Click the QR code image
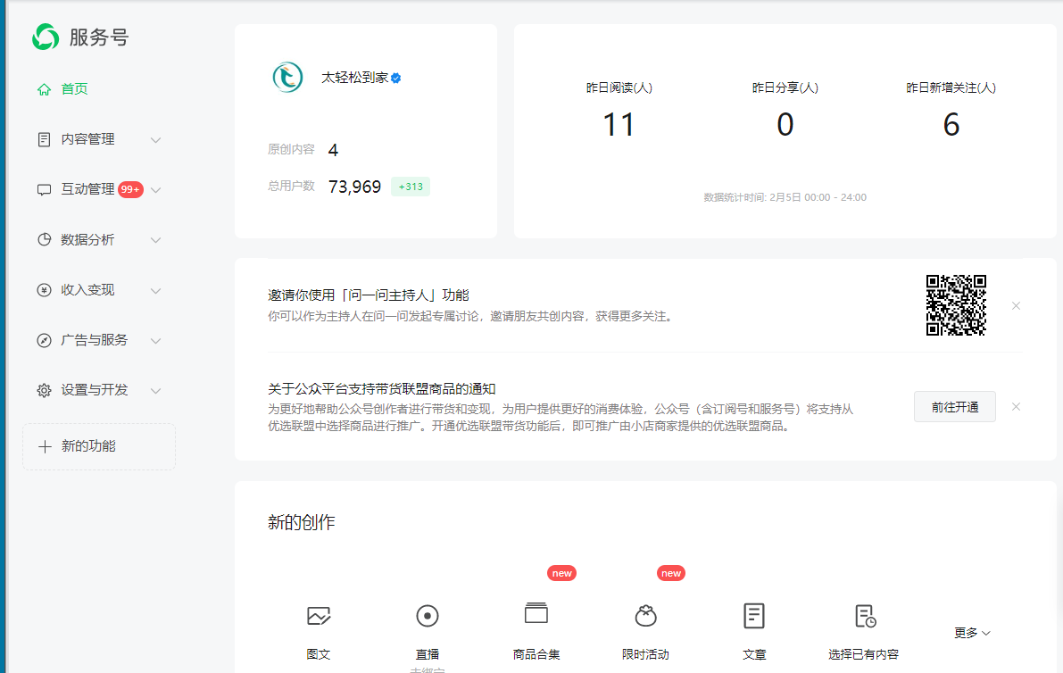 pyautogui.click(x=956, y=305)
